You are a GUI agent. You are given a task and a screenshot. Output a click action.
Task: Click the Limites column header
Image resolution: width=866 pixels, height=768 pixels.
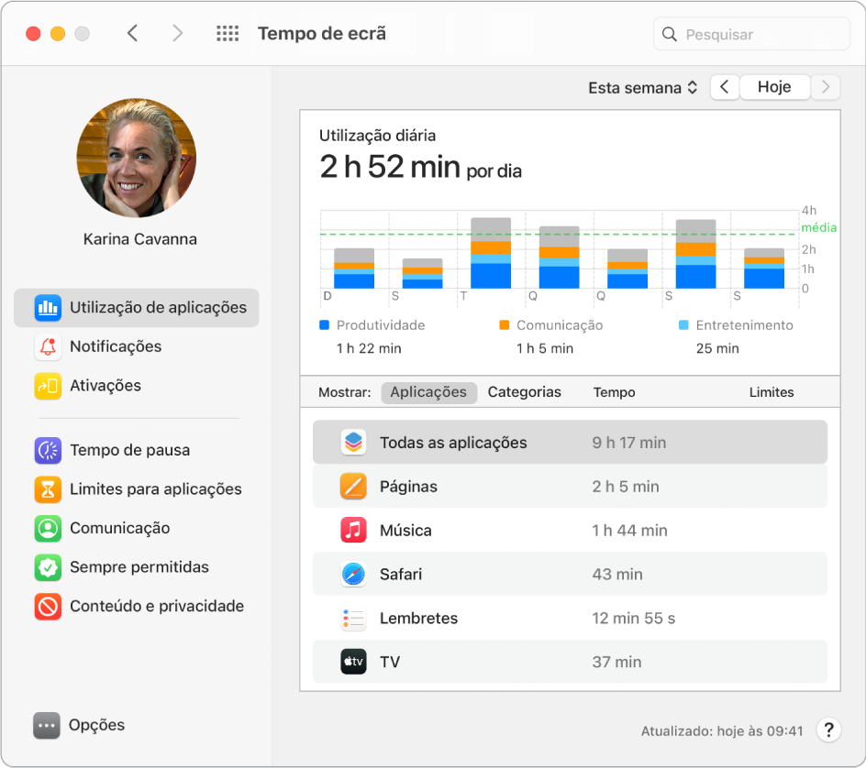772,392
